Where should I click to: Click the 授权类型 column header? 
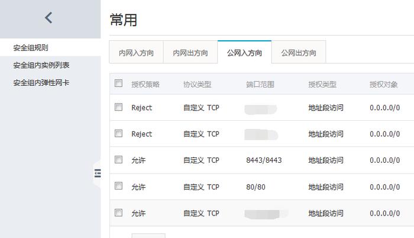coord(322,84)
